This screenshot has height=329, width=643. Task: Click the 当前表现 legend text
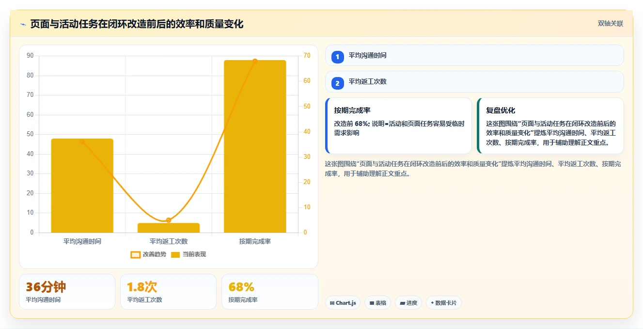tap(194, 254)
